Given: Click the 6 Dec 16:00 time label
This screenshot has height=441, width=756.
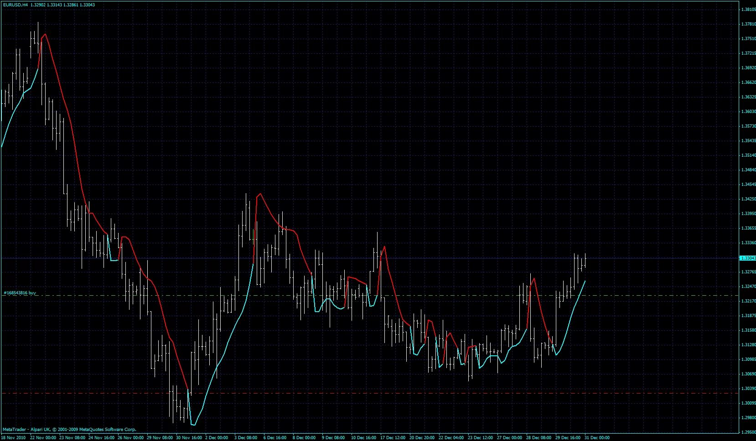Looking at the screenshot, I should (x=275, y=438).
